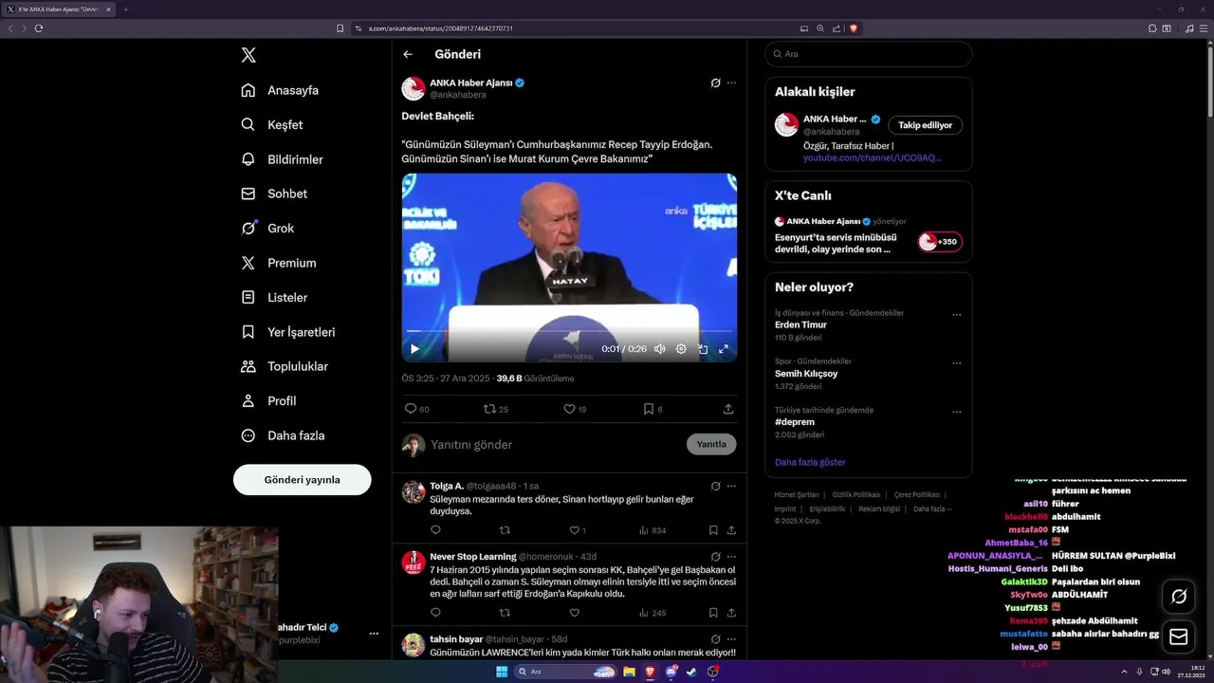Open more options on Tolga A. reply

click(x=731, y=486)
